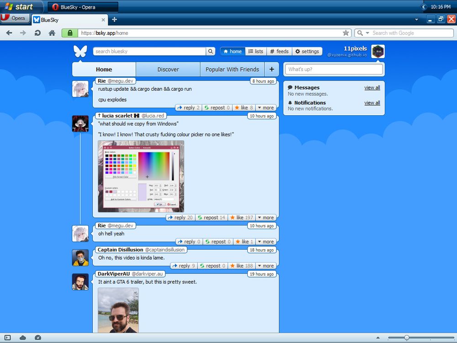
Task: Like lucia scarlet's post with 197 likes
Action: pos(242,218)
